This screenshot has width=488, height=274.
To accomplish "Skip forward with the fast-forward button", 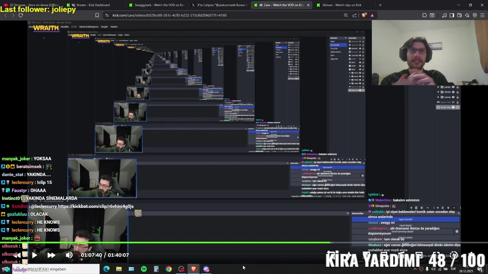I will pyautogui.click(x=51, y=255).
